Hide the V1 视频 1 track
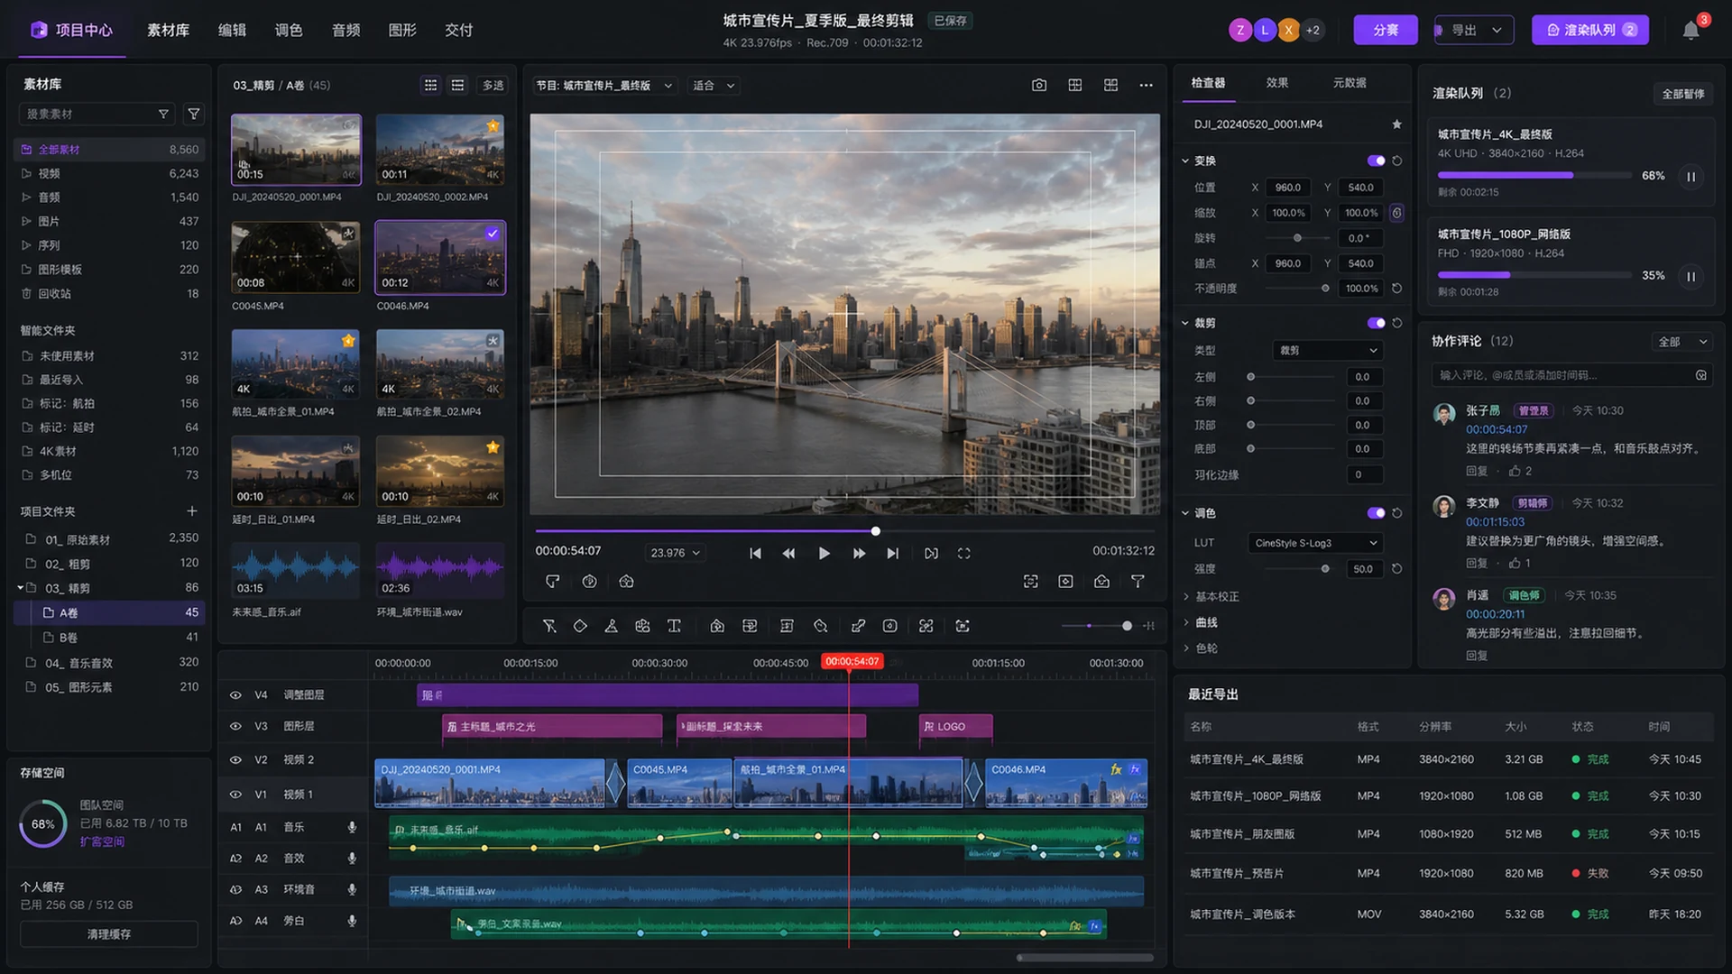 click(x=235, y=795)
